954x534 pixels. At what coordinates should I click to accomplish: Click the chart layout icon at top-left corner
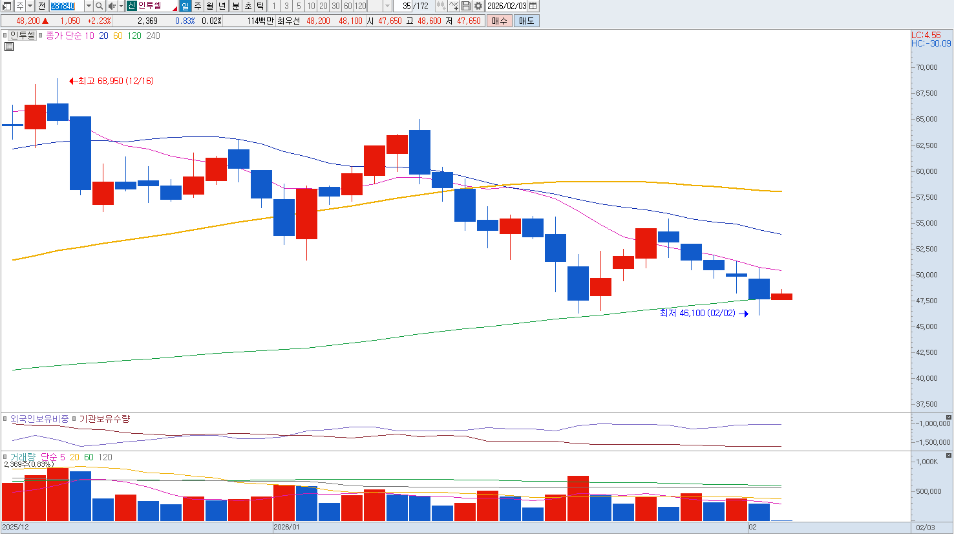[6, 6]
